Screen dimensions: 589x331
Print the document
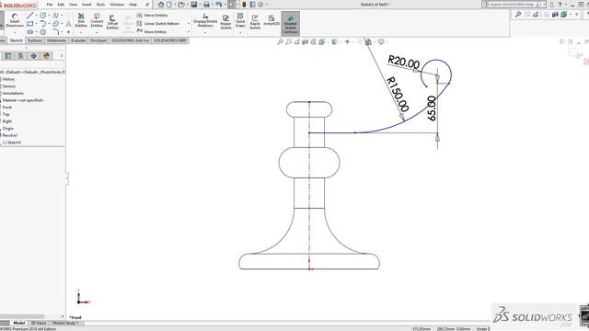pyautogui.click(x=206, y=5)
